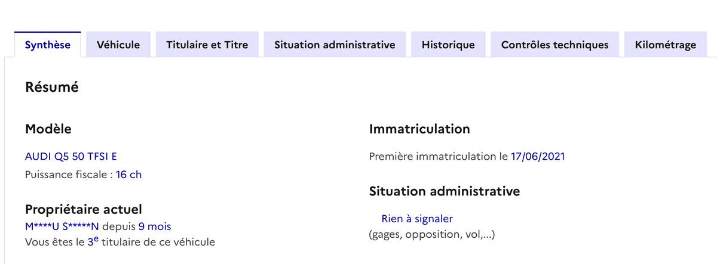Click the Immatriculation section heading
Screen dimensions: 717x264
click(x=419, y=129)
